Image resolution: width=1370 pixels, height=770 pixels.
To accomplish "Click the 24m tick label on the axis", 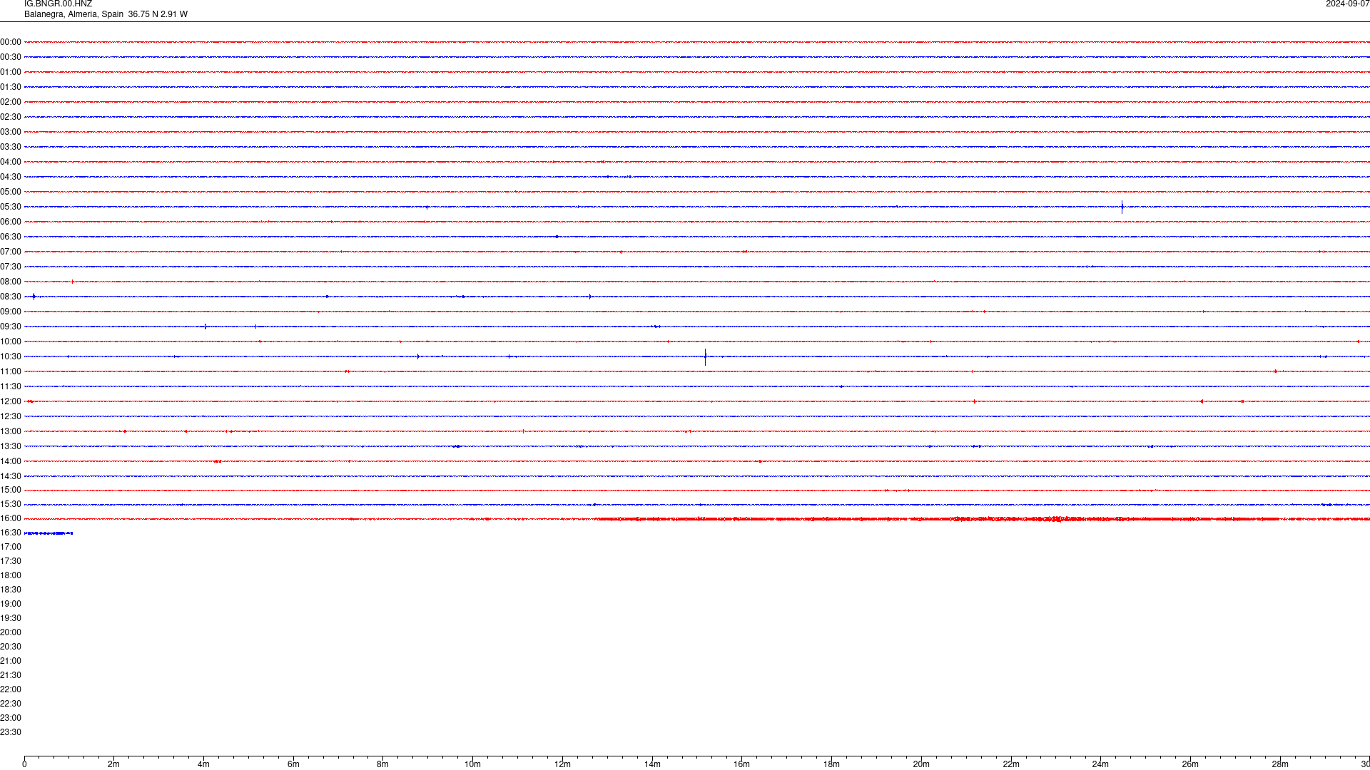I will click(1100, 764).
